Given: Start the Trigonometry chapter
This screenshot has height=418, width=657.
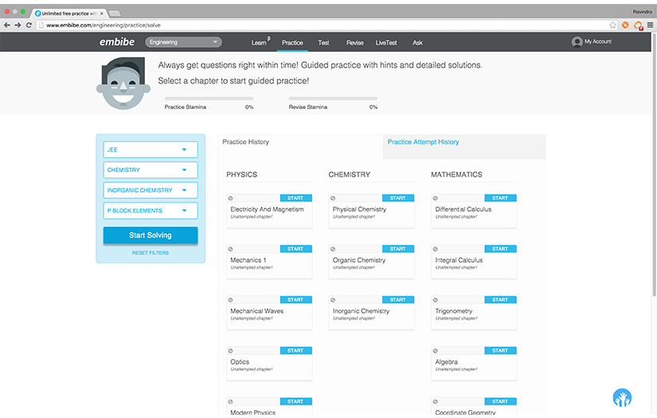Looking at the screenshot, I should (500, 300).
